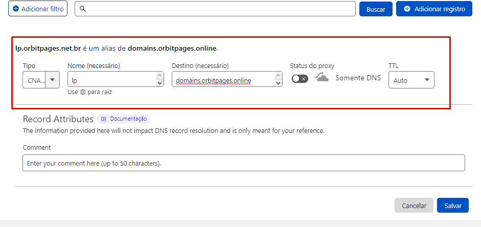Open the Tipo record type dropdown
This screenshot has width=481, height=227.
41,80
